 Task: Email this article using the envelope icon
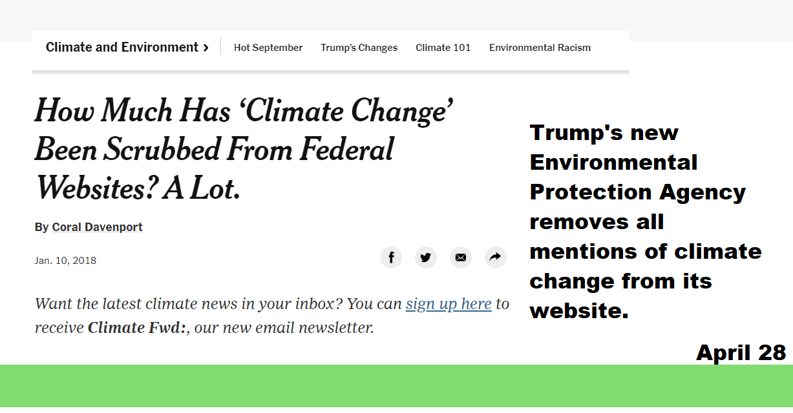[460, 257]
